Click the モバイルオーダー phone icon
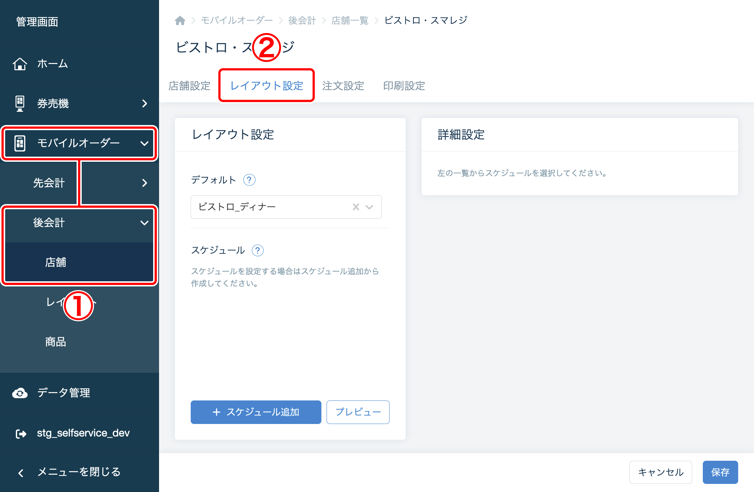Screen dimensions: 754x492 [x=20, y=143]
